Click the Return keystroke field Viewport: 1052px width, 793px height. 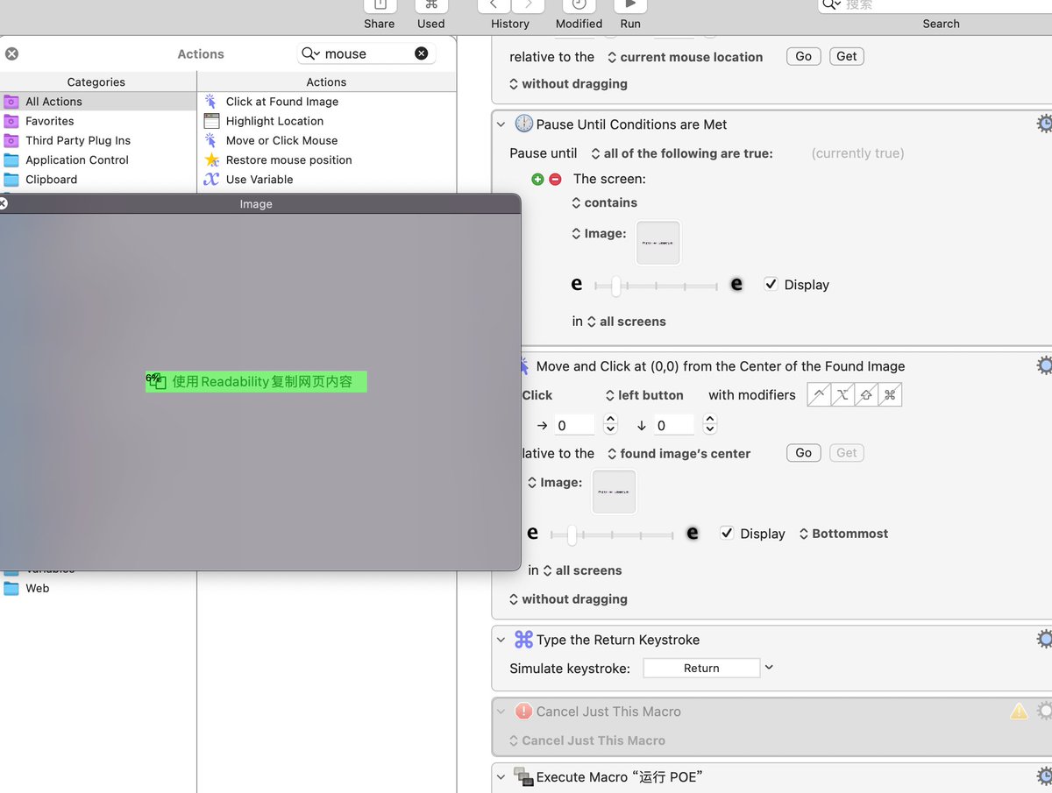pyautogui.click(x=701, y=668)
